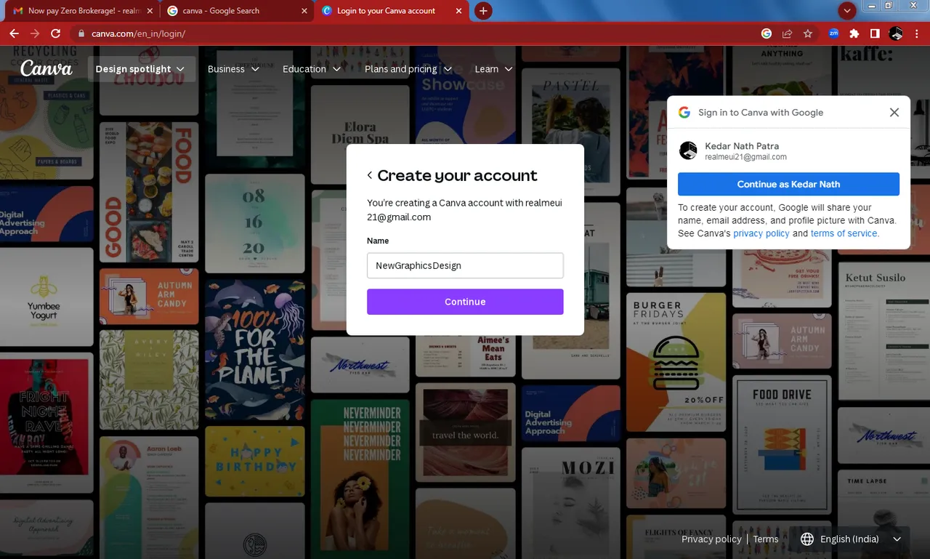This screenshot has width=930, height=559.
Task: Open the tab search dropdown arrow
Action: (x=846, y=11)
